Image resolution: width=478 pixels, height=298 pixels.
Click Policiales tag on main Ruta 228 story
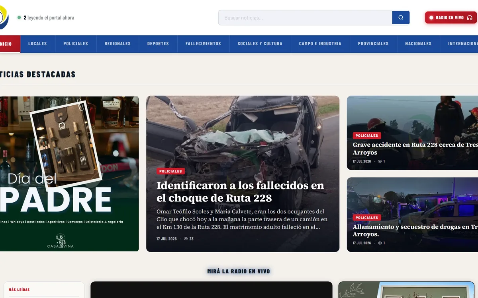click(x=170, y=171)
